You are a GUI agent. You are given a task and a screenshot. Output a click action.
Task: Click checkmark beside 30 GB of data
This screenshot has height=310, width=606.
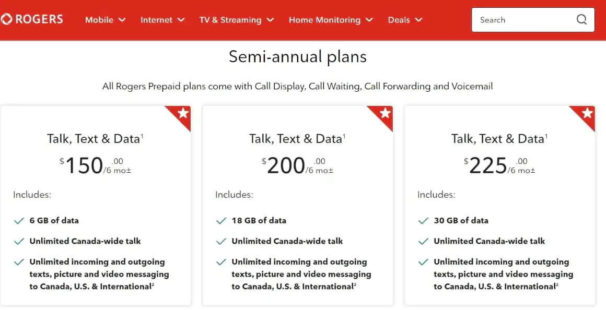(x=424, y=221)
